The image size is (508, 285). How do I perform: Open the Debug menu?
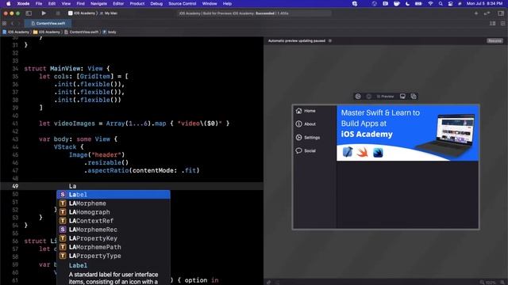(x=156, y=3)
